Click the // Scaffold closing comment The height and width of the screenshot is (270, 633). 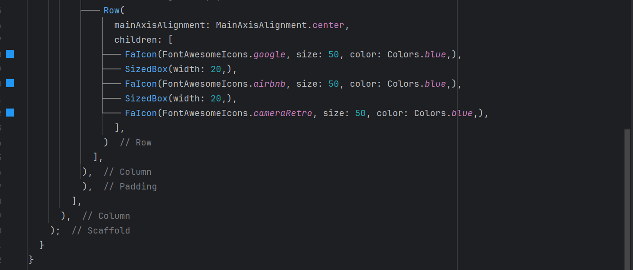[x=101, y=231]
